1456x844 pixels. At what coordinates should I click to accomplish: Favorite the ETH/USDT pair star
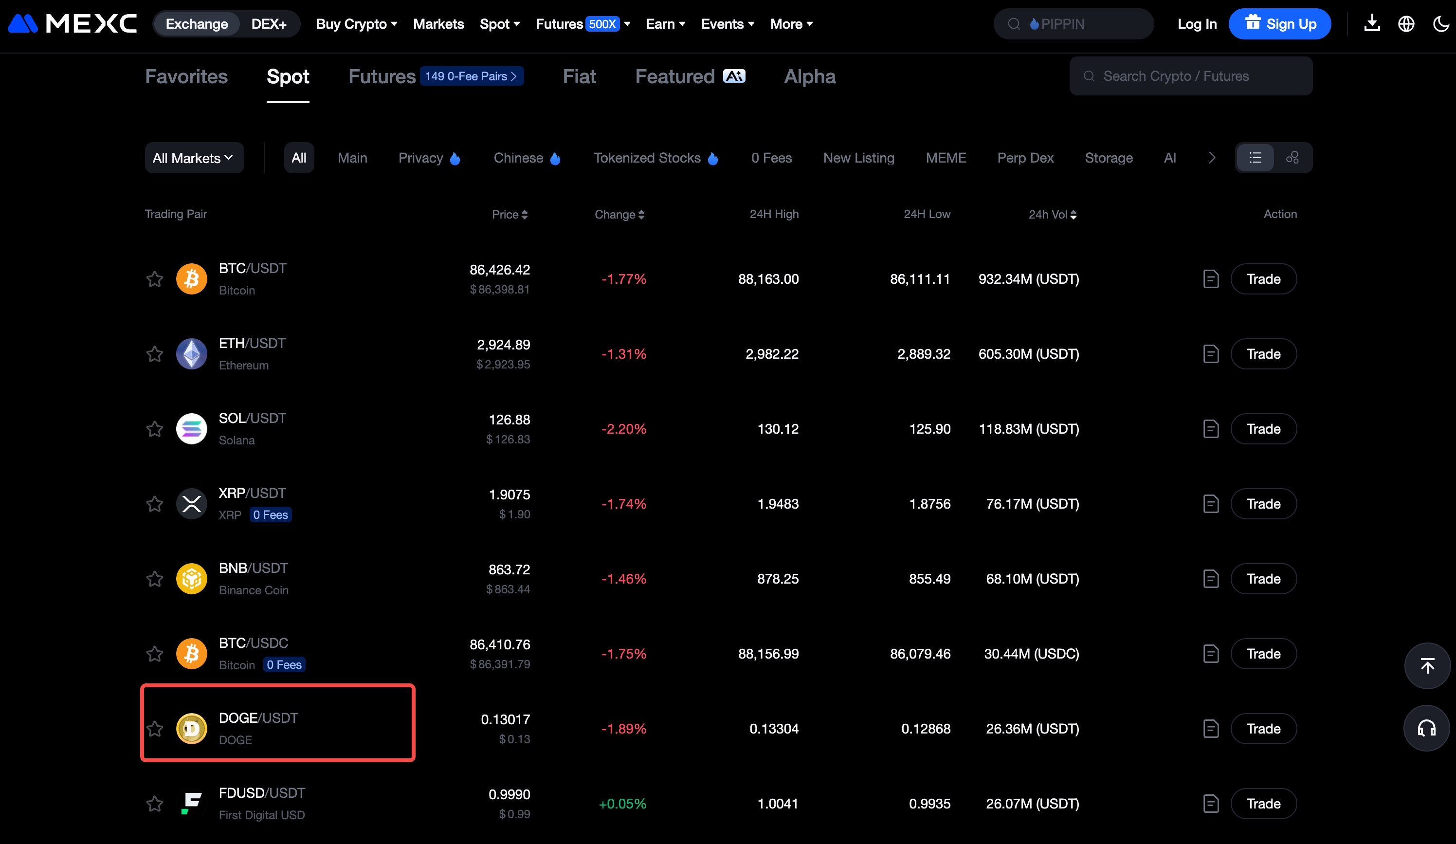pos(154,354)
